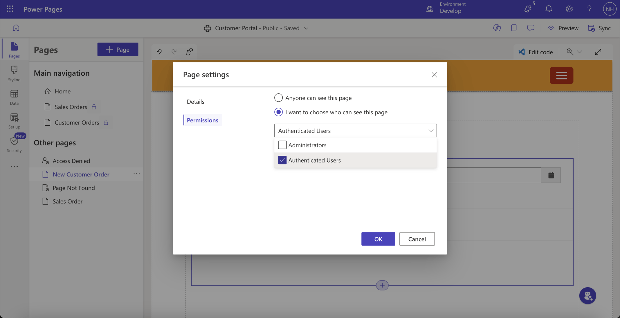The height and width of the screenshot is (318, 620).
Task: Uncheck the Authenticated Users checkbox
Action: click(282, 160)
